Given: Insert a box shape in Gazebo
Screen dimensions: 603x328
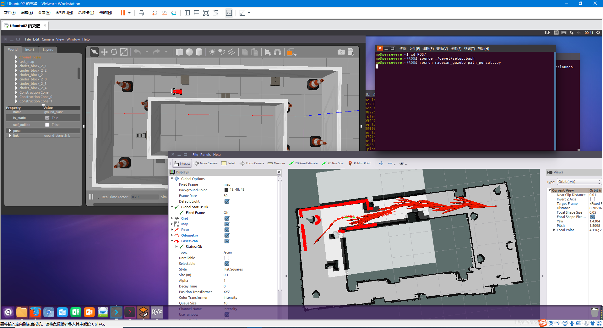Looking at the screenshot, I should pyautogui.click(x=179, y=52).
